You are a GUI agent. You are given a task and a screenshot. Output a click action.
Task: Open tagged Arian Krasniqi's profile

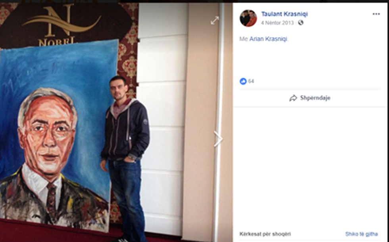(268, 39)
